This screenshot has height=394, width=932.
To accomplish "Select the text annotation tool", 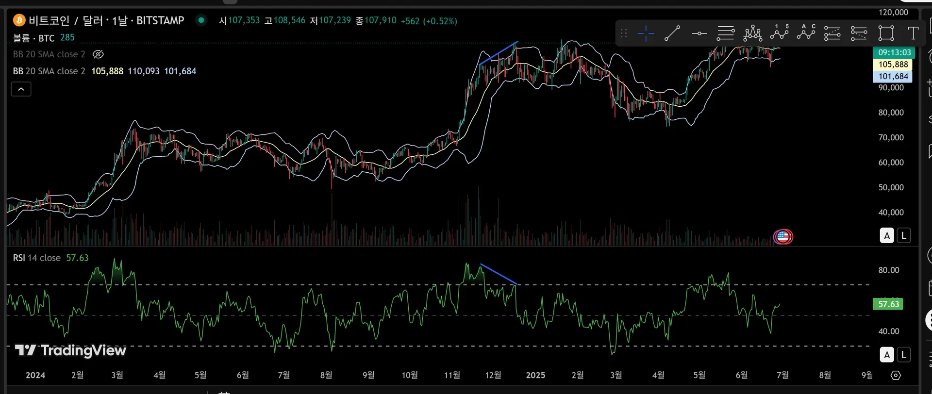I will [913, 33].
